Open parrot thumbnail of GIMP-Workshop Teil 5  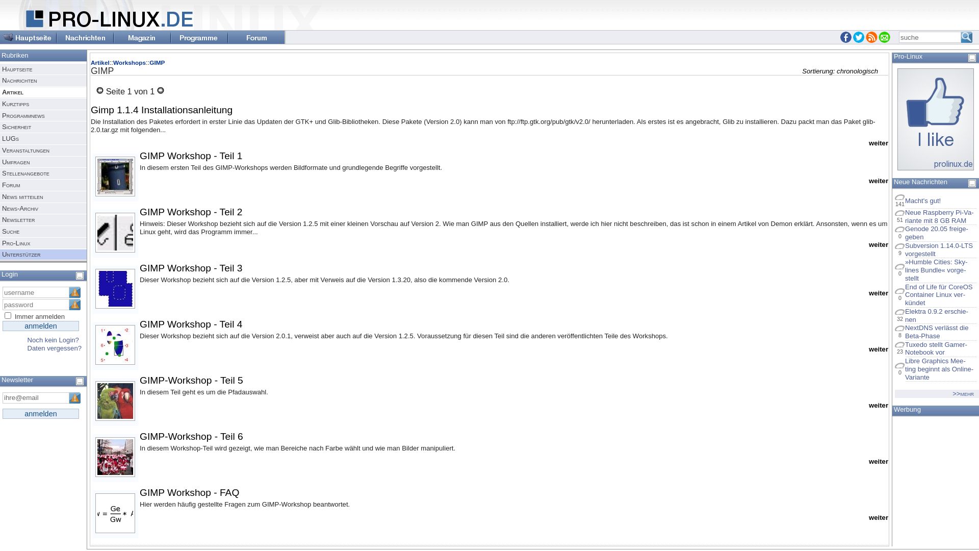tap(115, 401)
